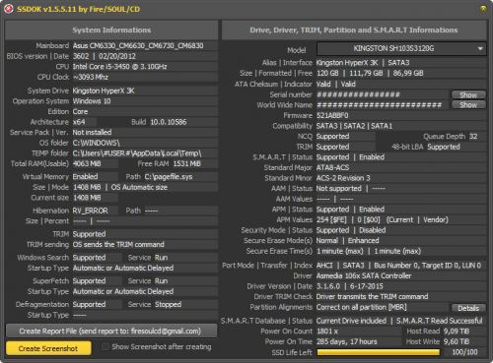The height and width of the screenshot is (363, 493).
Task: Click Queue Depth value 32
Action: click(x=473, y=137)
